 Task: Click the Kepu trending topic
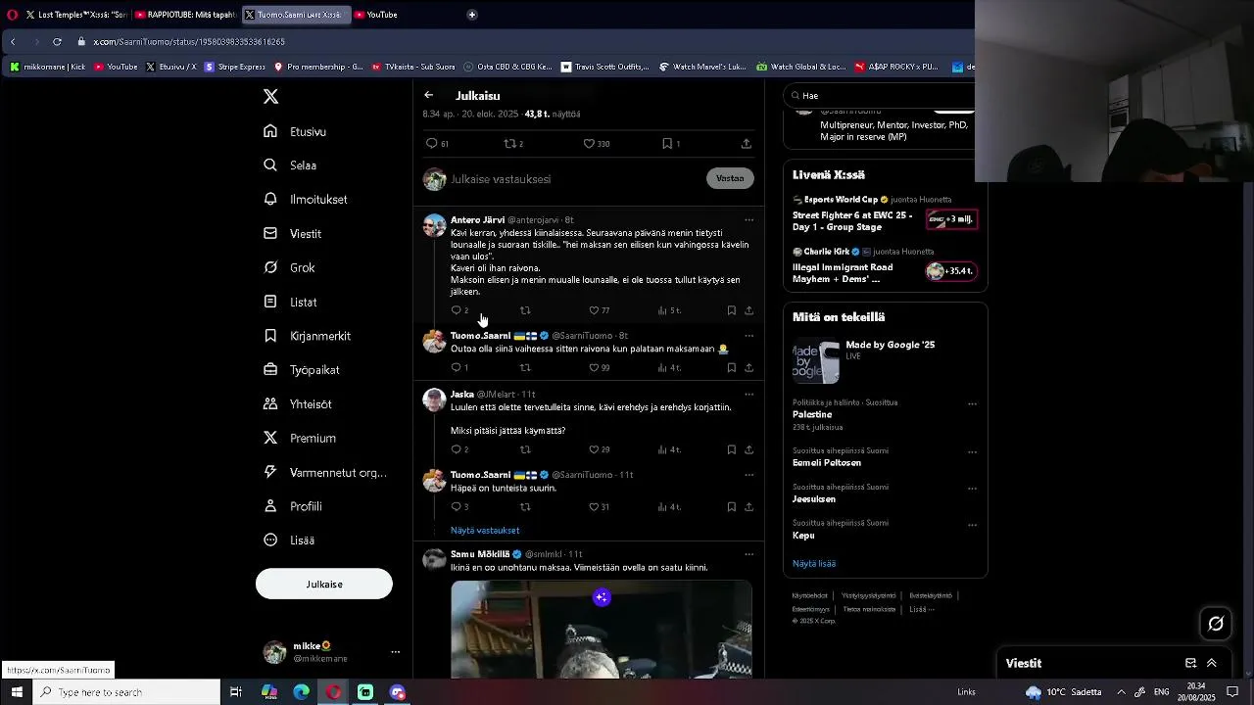pyautogui.click(x=803, y=536)
